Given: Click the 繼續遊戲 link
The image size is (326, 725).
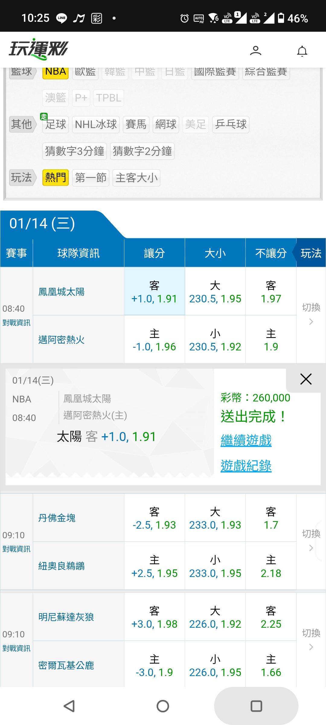Looking at the screenshot, I should (246, 440).
